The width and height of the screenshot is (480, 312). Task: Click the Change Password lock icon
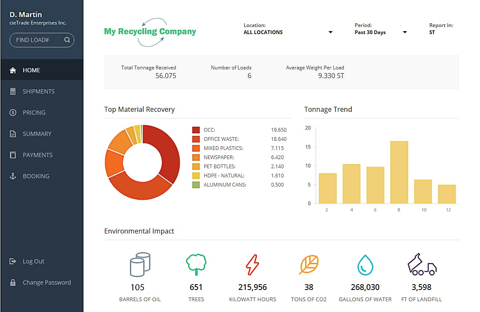click(12, 283)
